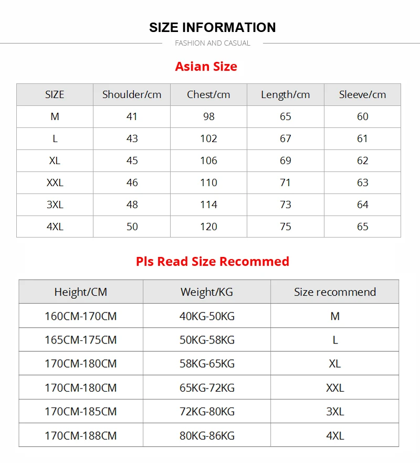The width and height of the screenshot is (420, 463).
Task: Click the 160CM-170CM height cell
Action: pos(81,316)
